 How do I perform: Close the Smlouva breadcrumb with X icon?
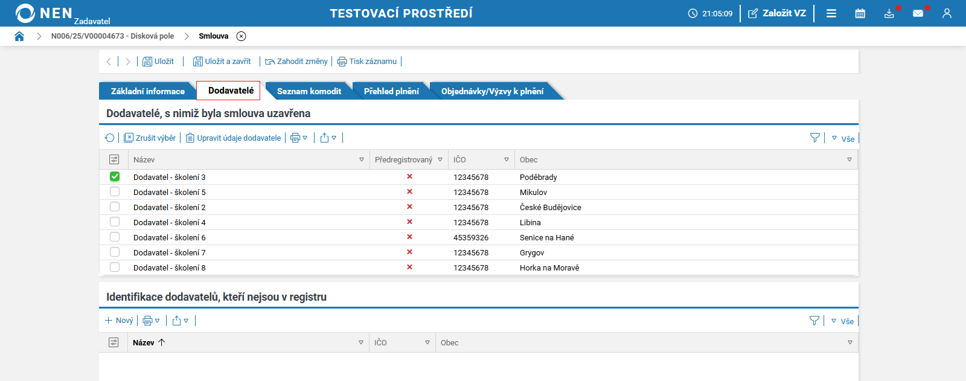[241, 36]
